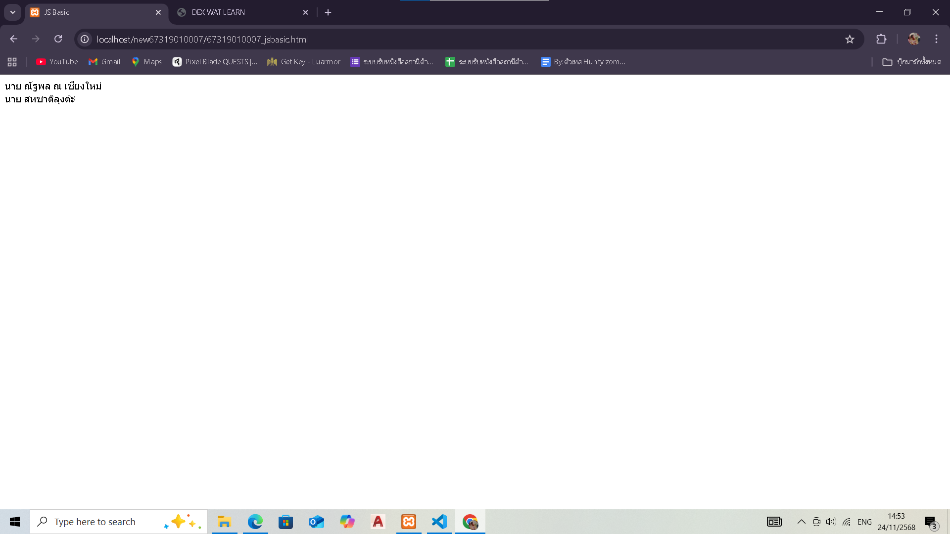Image resolution: width=950 pixels, height=534 pixels.
Task: Open a new tab
Action: (x=328, y=12)
